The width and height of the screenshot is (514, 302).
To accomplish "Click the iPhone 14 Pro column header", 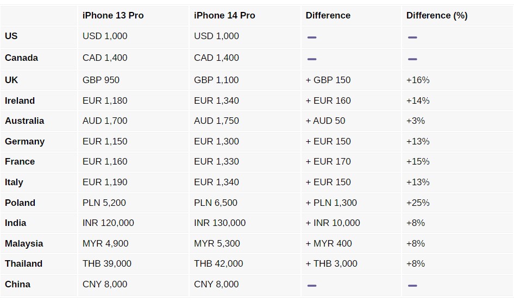I will click(224, 15).
